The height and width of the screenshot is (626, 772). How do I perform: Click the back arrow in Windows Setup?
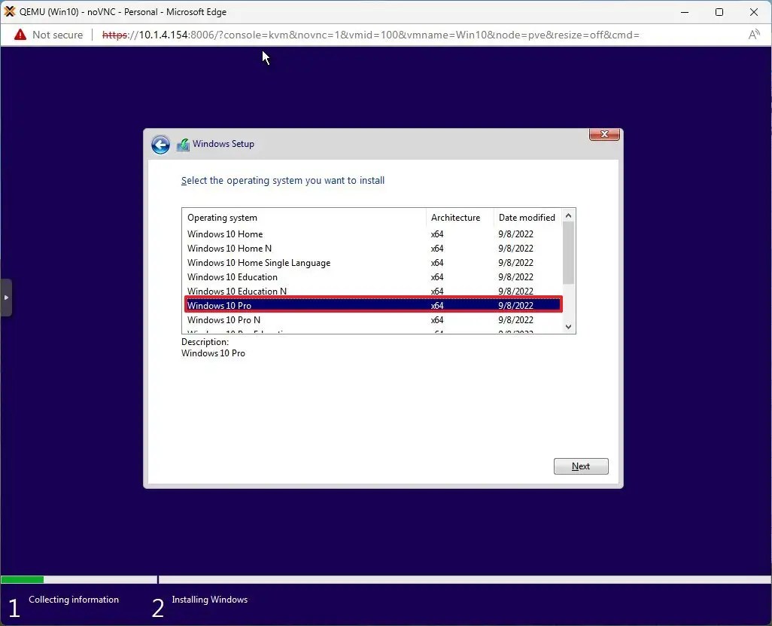pos(160,144)
